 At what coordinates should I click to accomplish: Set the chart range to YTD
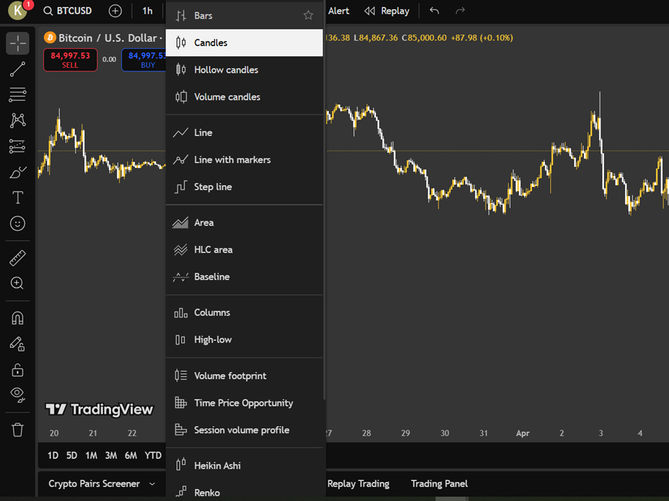click(153, 455)
